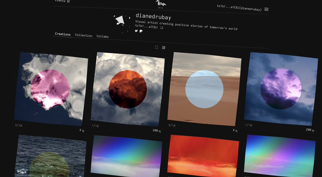The height and width of the screenshot is (177, 322).
Task: Click 200 tez price under orange circle artwork
Action: point(157,131)
